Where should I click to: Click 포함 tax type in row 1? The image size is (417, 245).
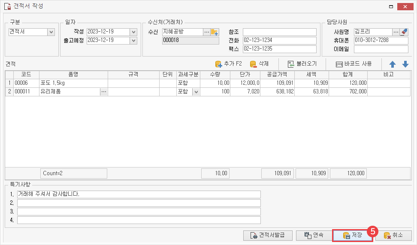tap(188, 83)
